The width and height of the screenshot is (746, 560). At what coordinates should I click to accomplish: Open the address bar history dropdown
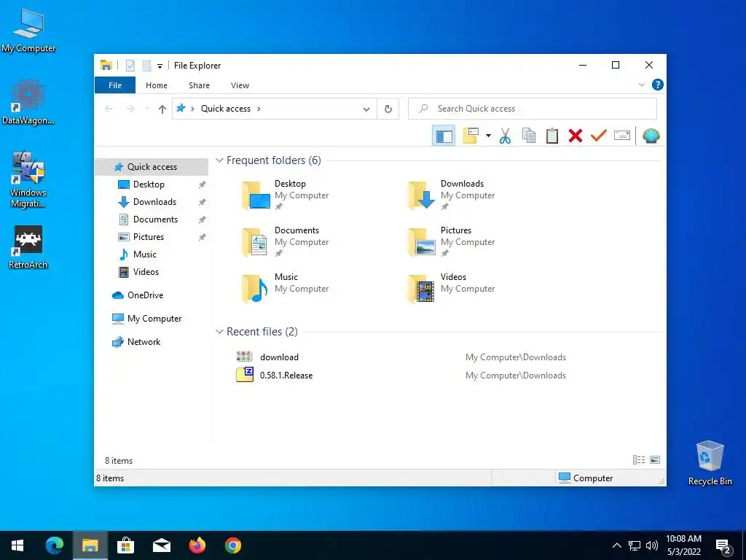(x=366, y=109)
